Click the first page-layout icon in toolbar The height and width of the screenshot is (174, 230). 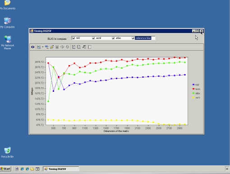[x=74, y=47]
